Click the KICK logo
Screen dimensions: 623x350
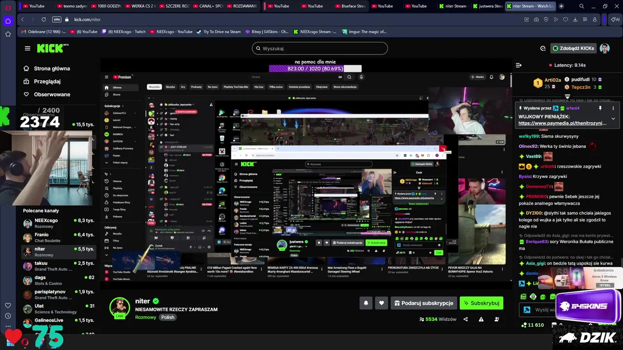53,48
